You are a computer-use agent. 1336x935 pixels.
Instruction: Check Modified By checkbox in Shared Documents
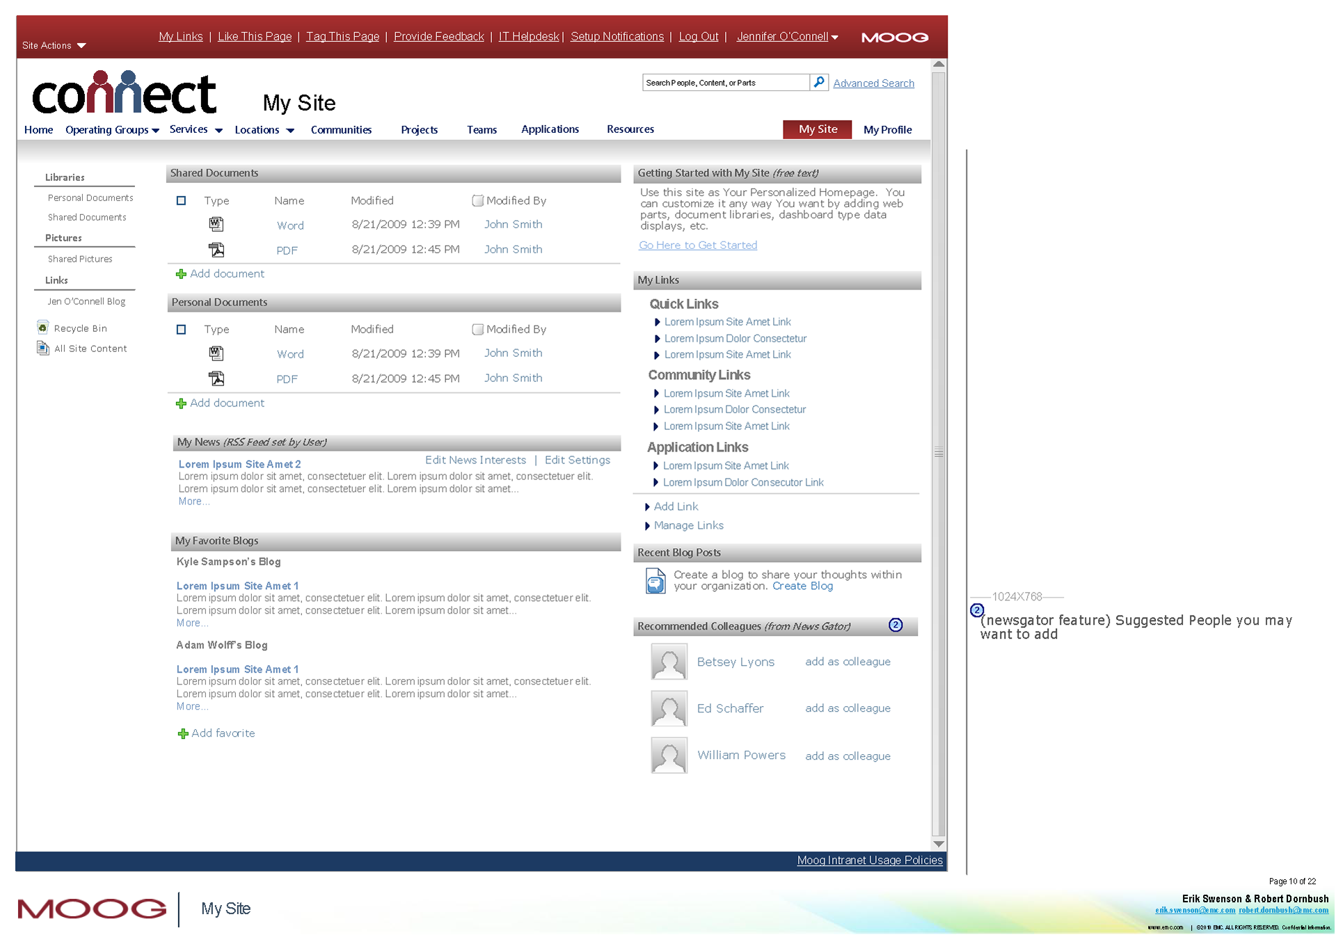pos(477,200)
